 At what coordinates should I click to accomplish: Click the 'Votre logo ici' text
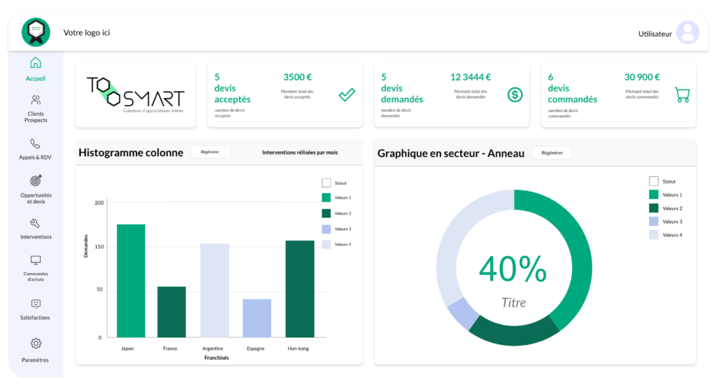[87, 32]
